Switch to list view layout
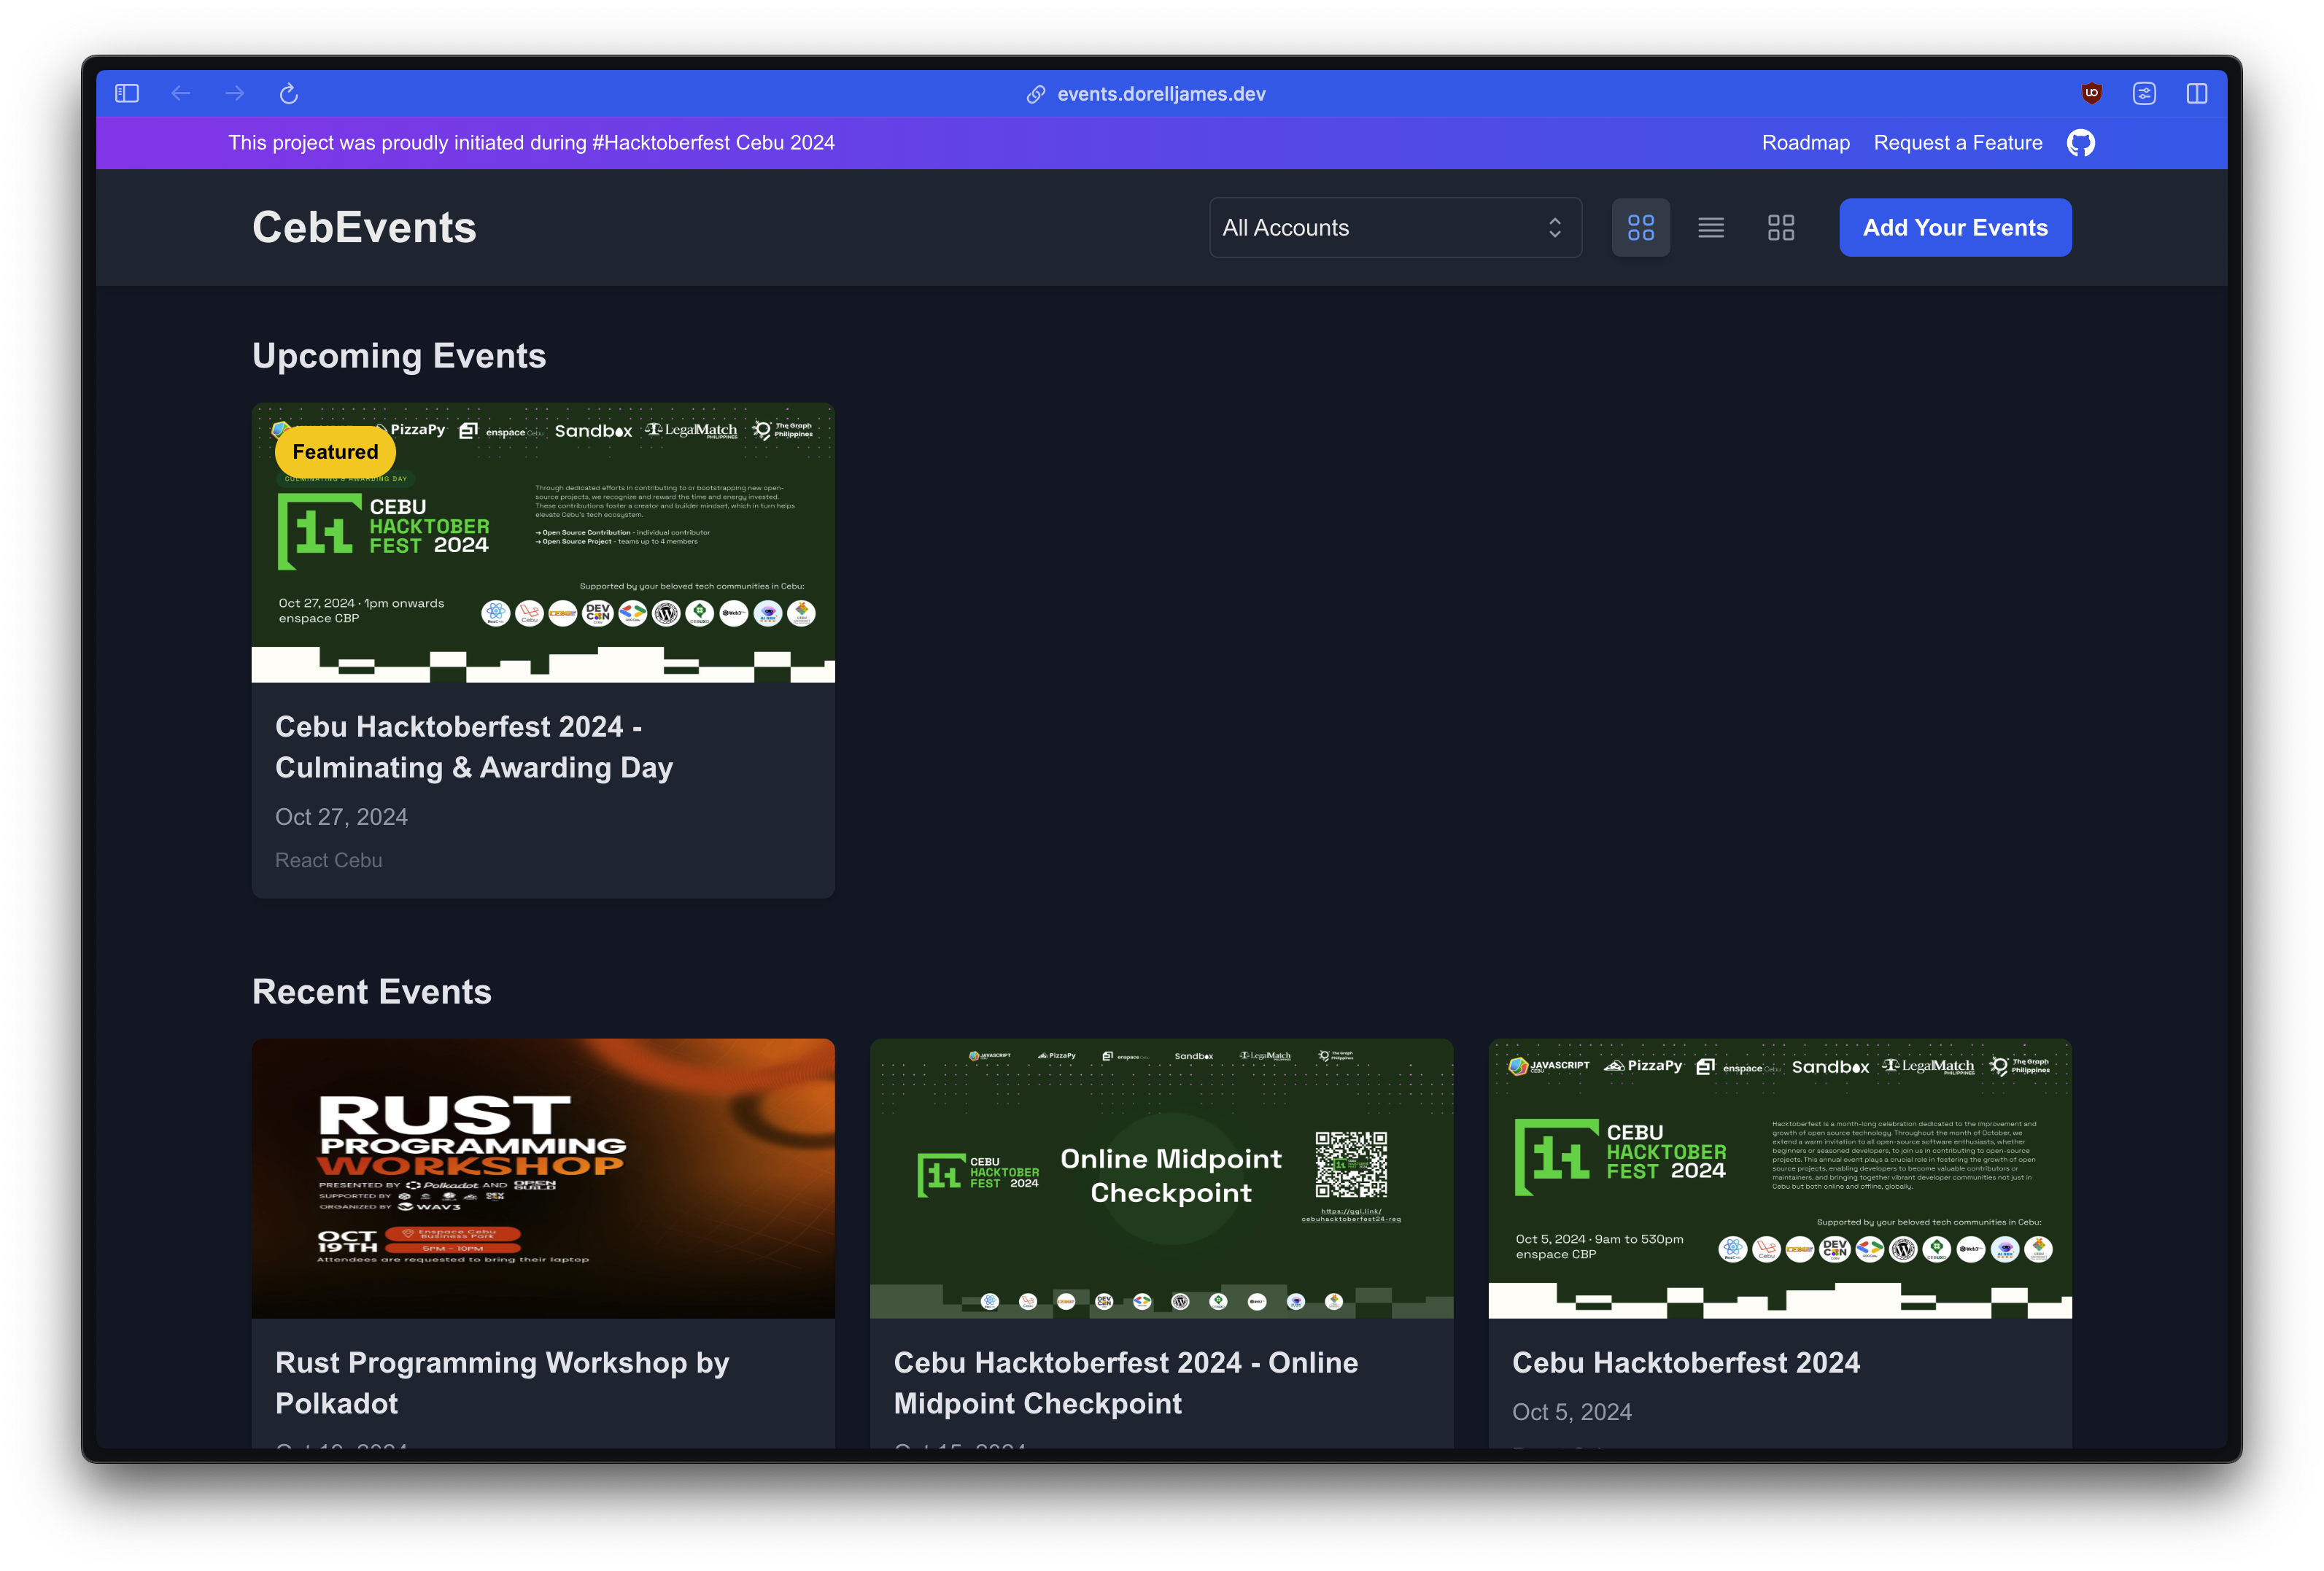Image resolution: width=2324 pixels, height=1571 pixels. [1711, 228]
